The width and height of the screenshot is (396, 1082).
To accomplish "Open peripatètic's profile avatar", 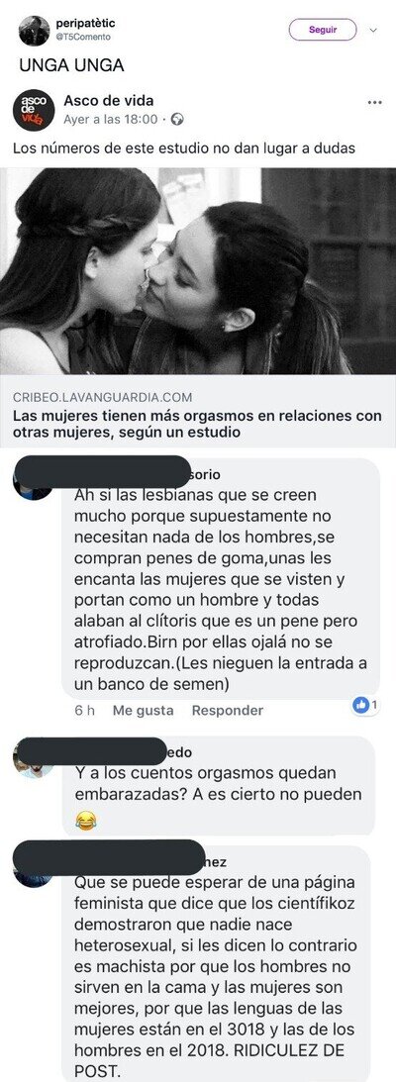I will [34, 31].
